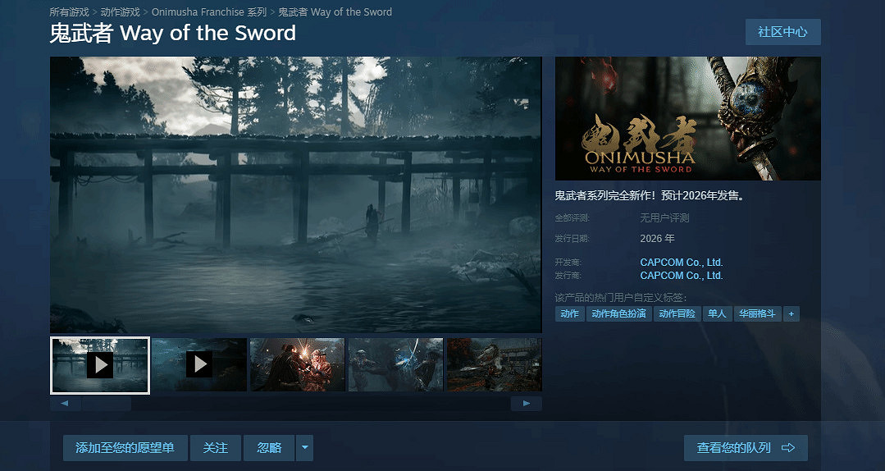This screenshot has height=471, width=885.
Task: Click the plus icon to add tags
Action: coord(791,313)
